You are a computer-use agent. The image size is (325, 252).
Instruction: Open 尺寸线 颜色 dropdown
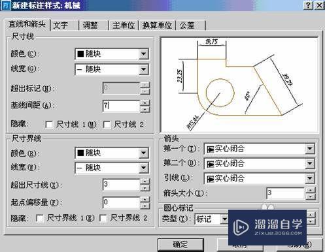click(x=144, y=54)
